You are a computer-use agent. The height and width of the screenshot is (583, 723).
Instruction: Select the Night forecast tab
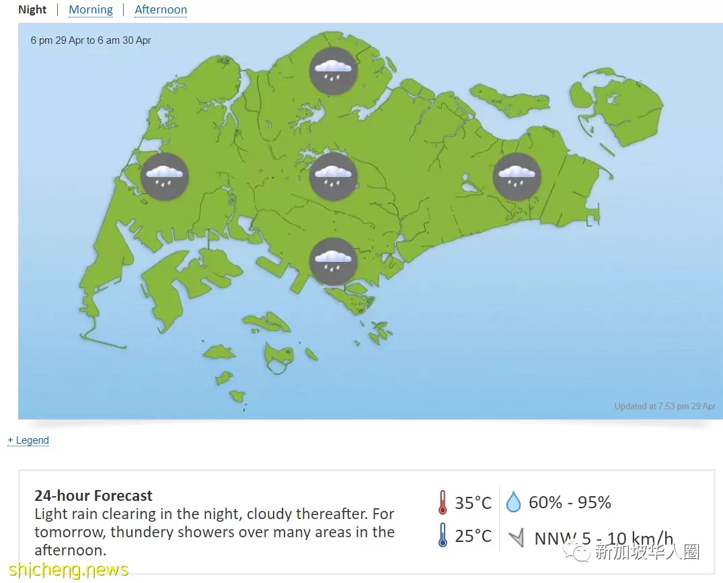coord(32,9)
